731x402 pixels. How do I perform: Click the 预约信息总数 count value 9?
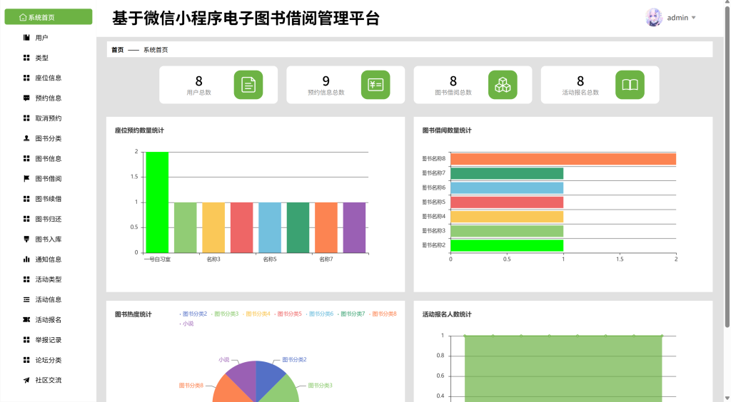point(326,81)
